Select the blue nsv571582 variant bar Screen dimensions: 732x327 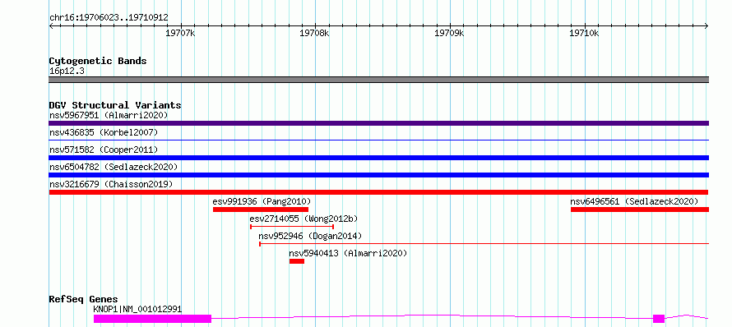click(378, 158)
